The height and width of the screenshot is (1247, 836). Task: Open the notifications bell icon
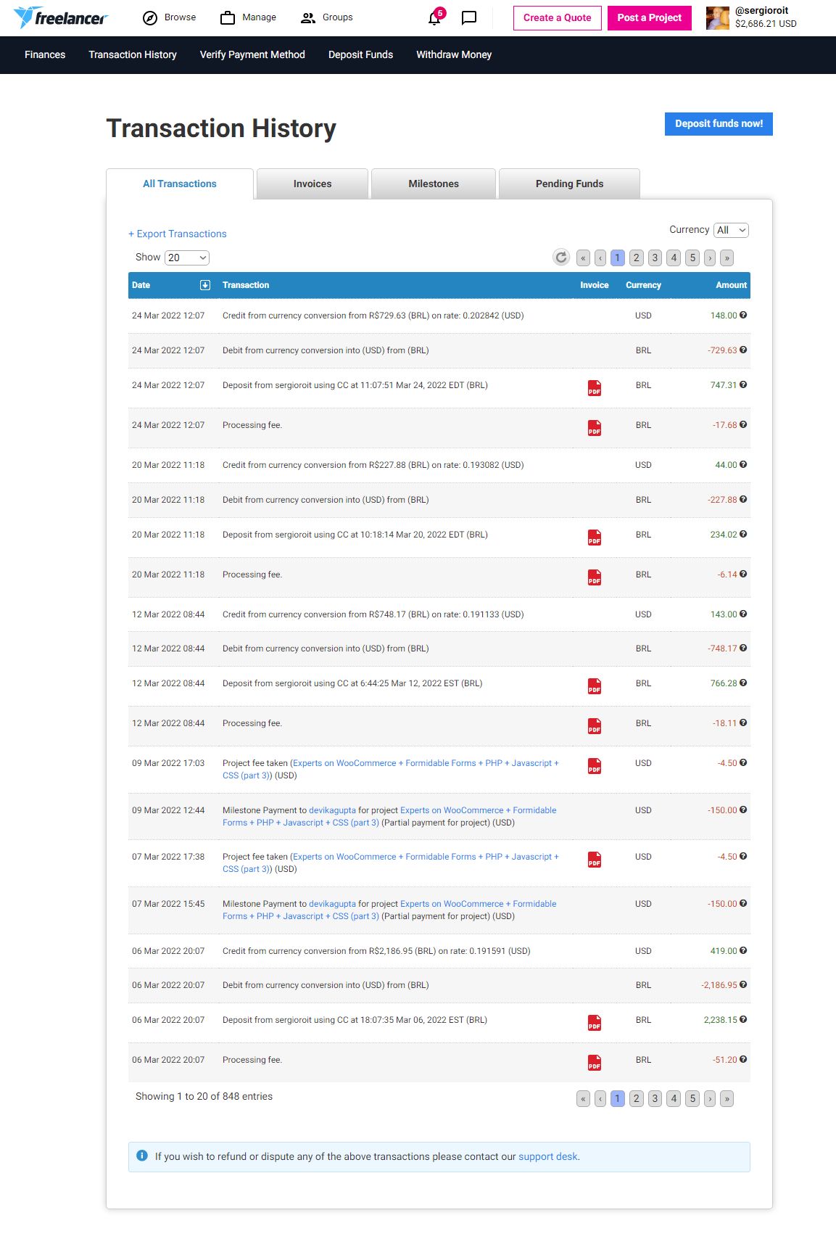(435, 17)
